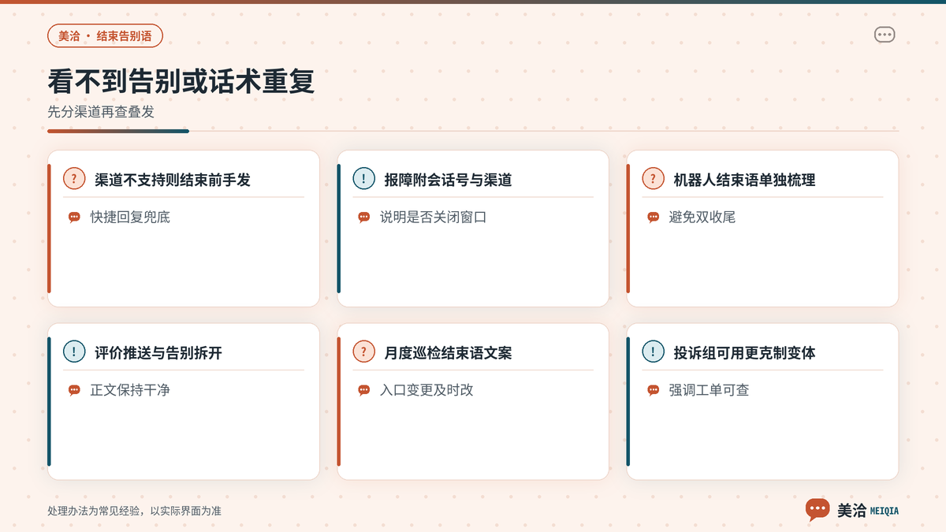Screen dimensions: 946x532
Task: Click the text 避免双收尾
Action: (x=702, y=218)
